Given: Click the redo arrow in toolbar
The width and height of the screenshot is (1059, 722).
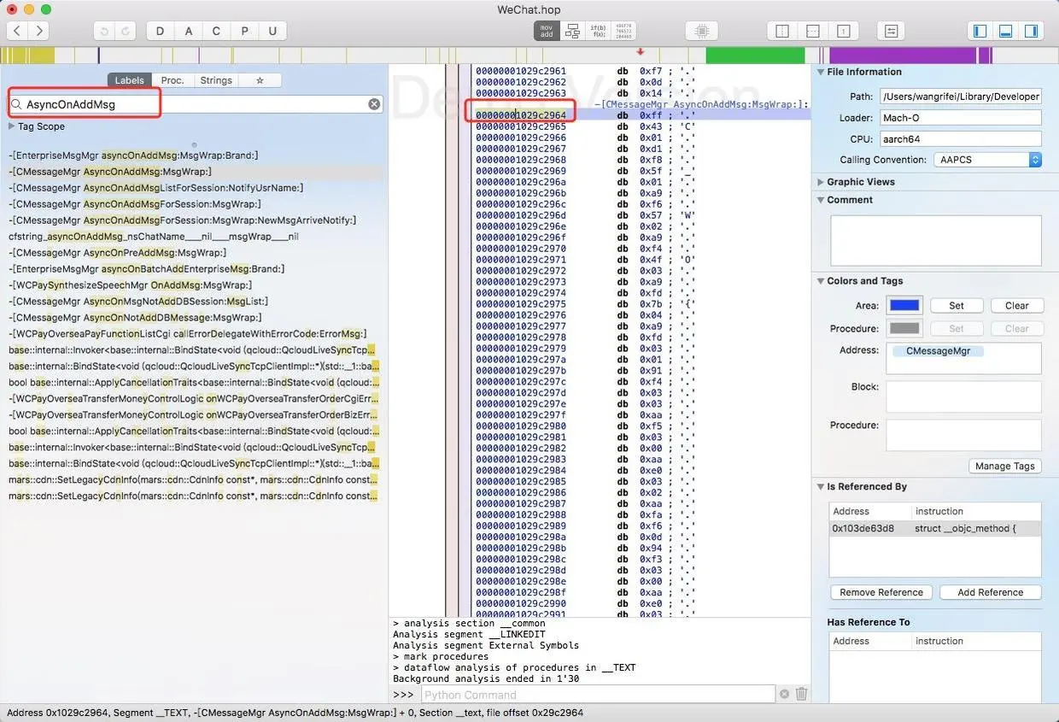Looking at the screenshot, I should click(x=126, y=31).
